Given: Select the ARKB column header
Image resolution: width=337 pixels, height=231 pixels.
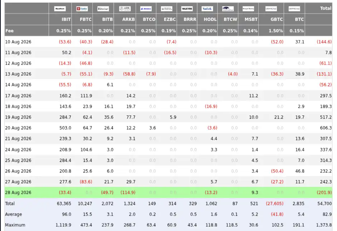Looking at the screenshot, I should pos(129,19).
